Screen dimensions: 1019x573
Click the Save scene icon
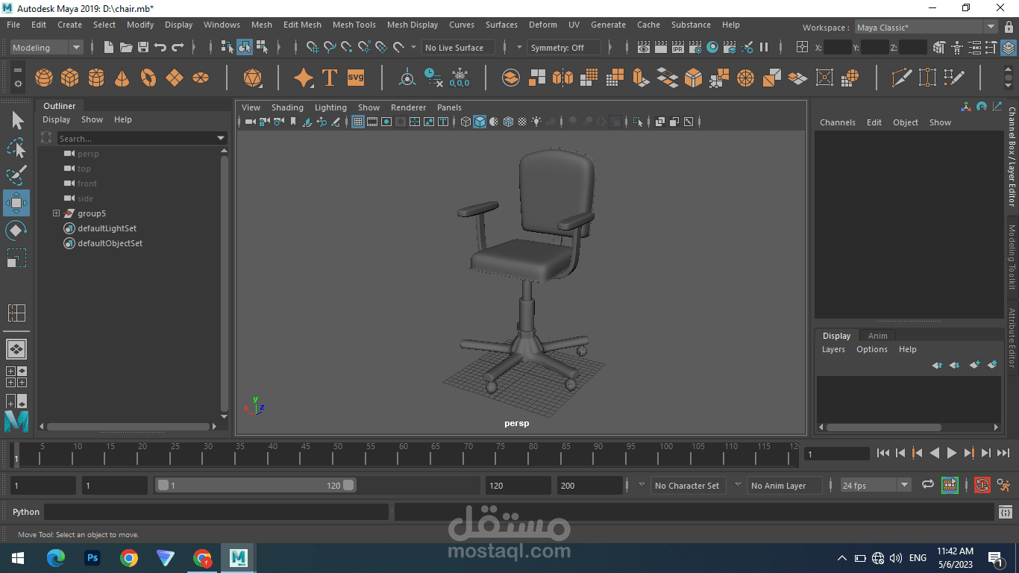143,47
